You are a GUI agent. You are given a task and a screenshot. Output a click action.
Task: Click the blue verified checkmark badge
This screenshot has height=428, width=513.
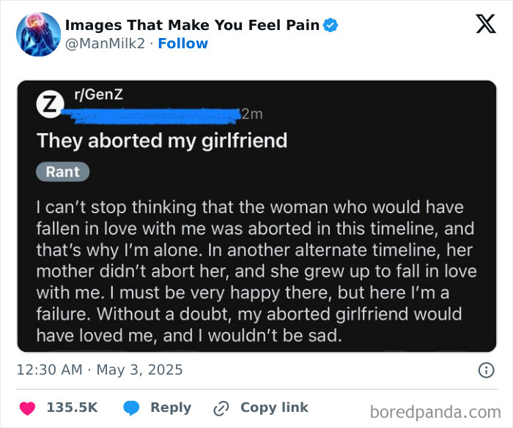point(331,26)
